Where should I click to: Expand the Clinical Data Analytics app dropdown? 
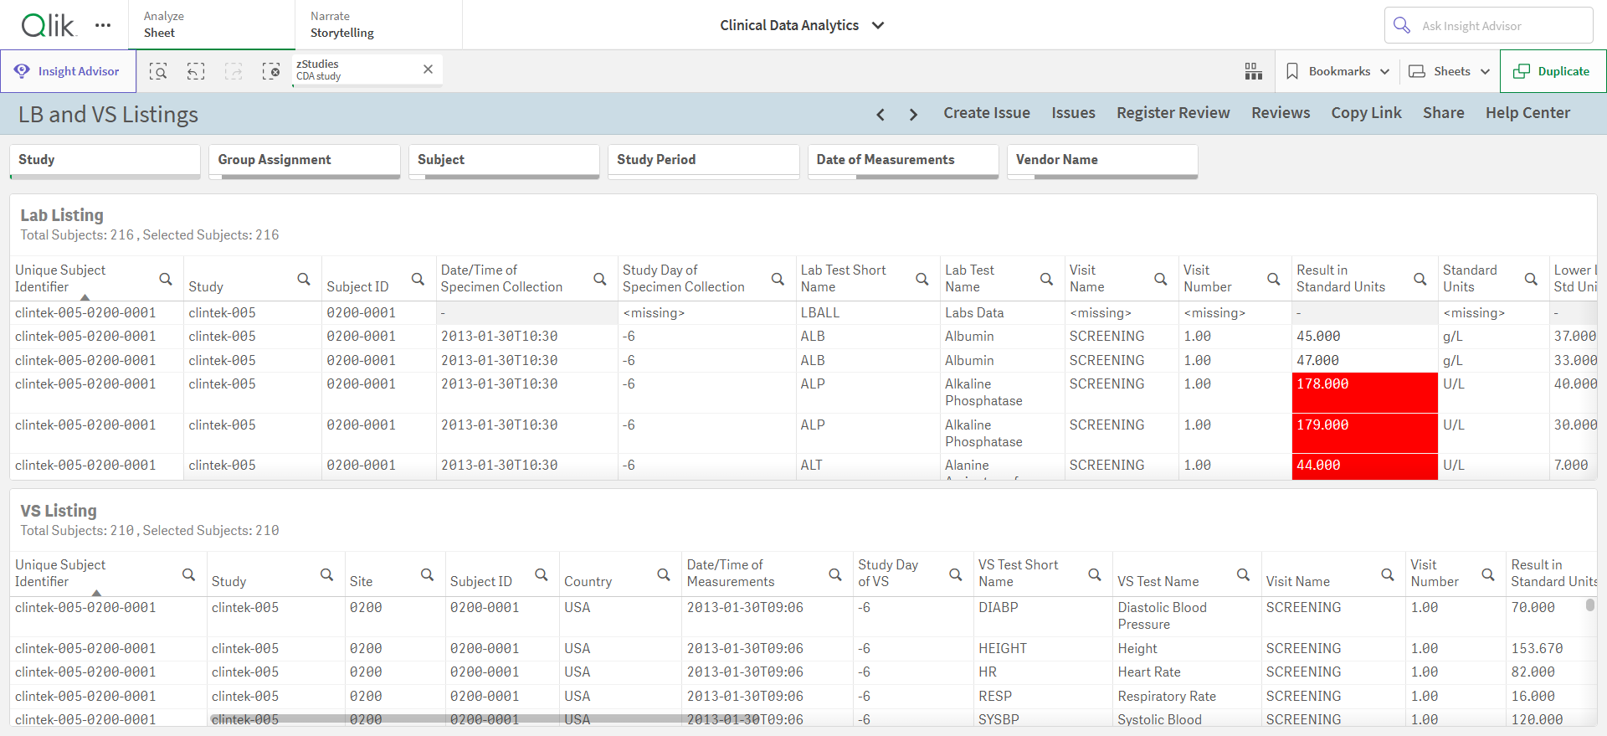click(x=878, y=25)
